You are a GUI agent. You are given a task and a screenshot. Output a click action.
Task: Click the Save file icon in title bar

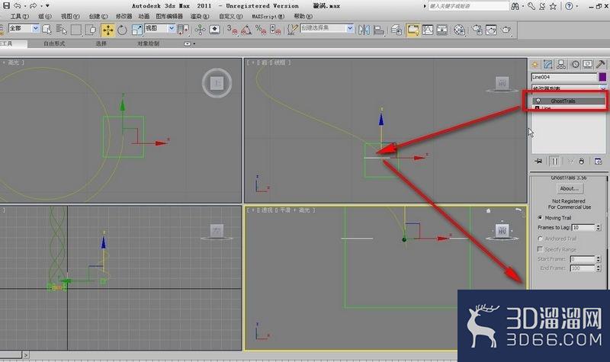tap(6, 6)
